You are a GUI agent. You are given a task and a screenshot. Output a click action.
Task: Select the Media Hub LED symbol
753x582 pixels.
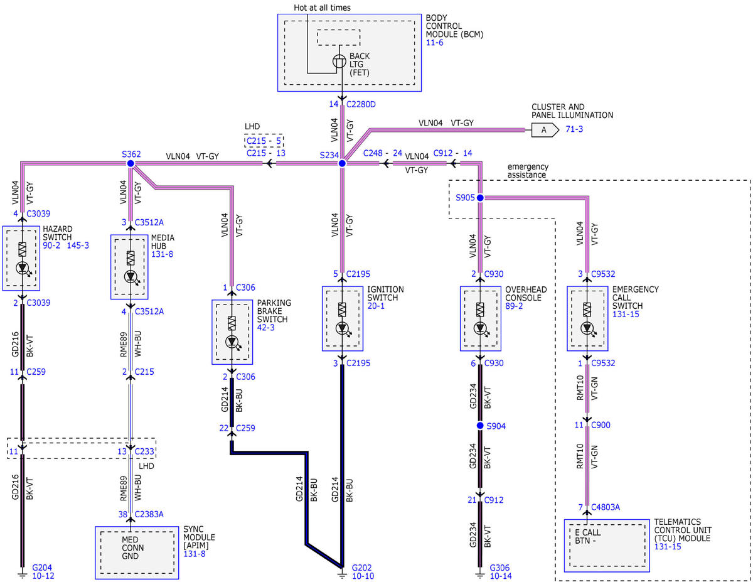click(x=131, y=276)
